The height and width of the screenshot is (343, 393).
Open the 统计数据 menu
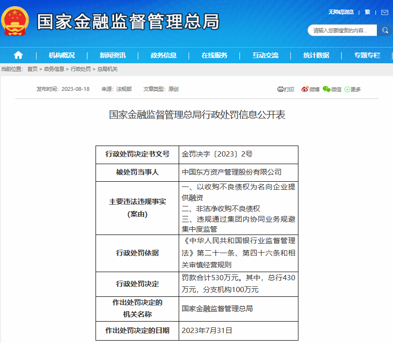(x=316, y=55)
